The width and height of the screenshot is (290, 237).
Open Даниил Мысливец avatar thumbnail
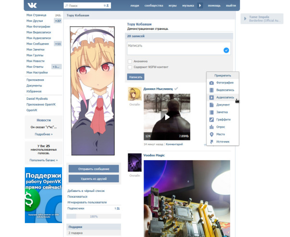134,94
